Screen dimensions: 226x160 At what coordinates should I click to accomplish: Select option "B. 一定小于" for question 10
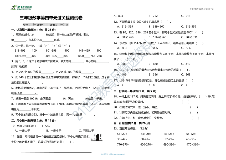[54, 131]
